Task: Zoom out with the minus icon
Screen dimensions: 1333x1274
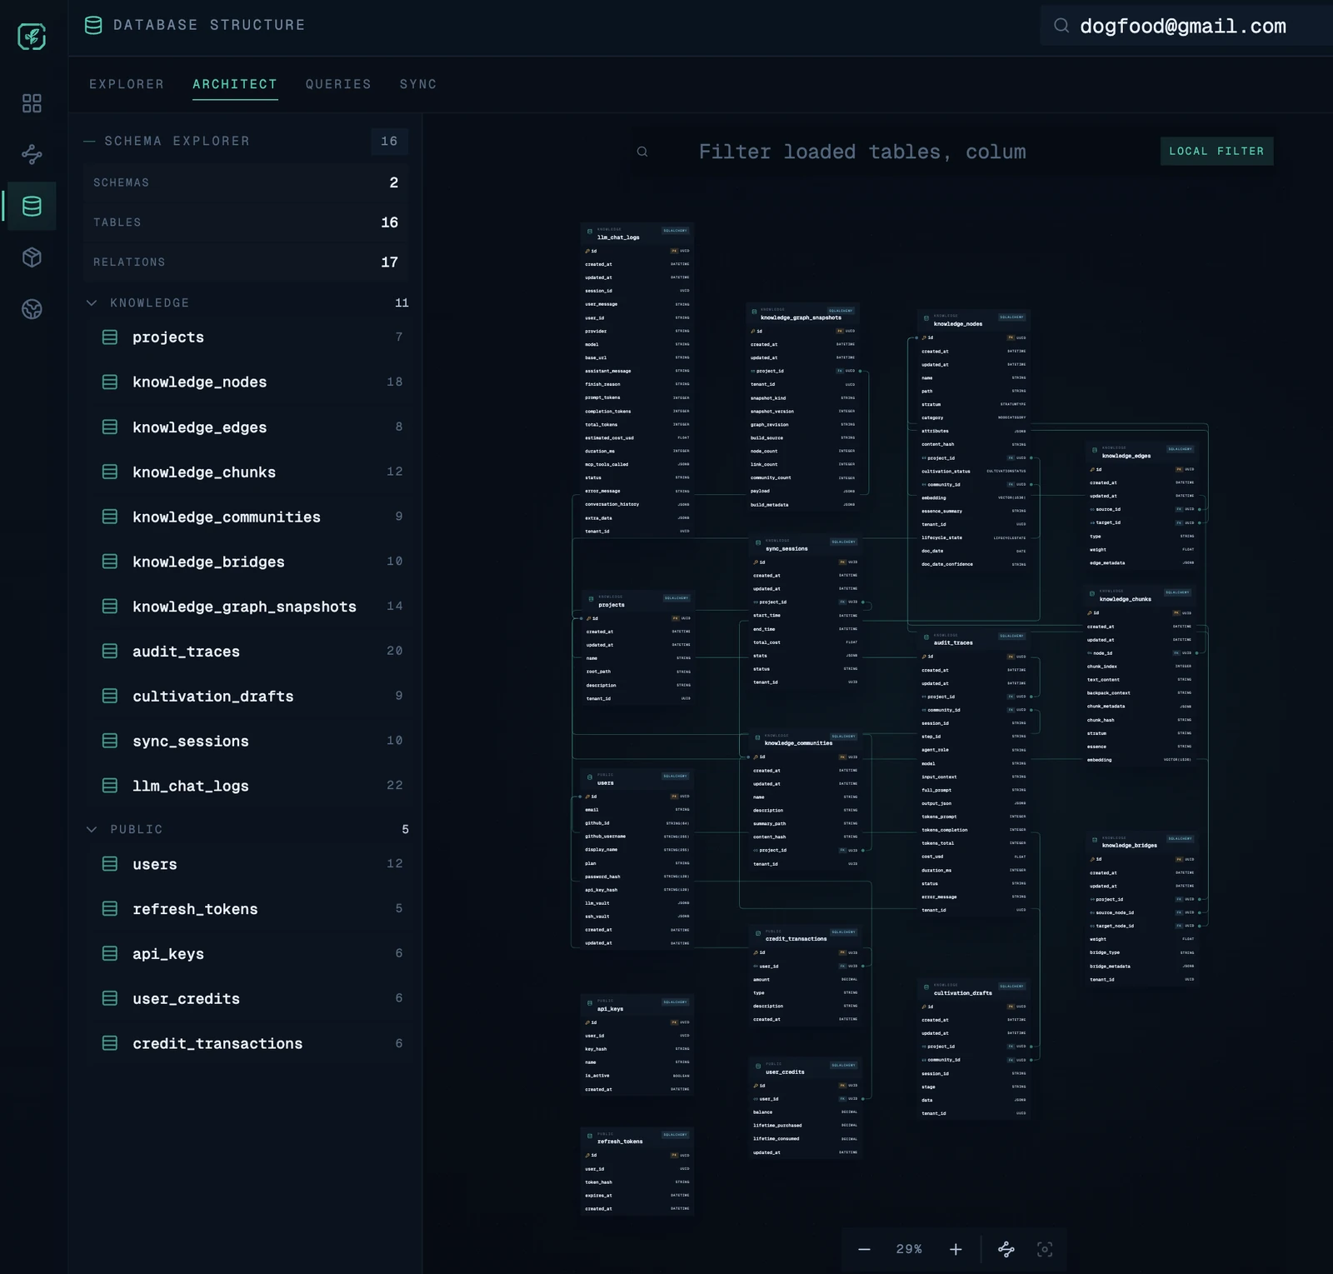Action: (864, 1249)
